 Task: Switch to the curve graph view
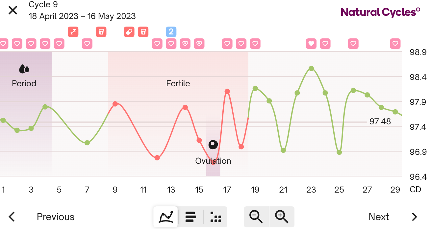(x=166, y=217)
